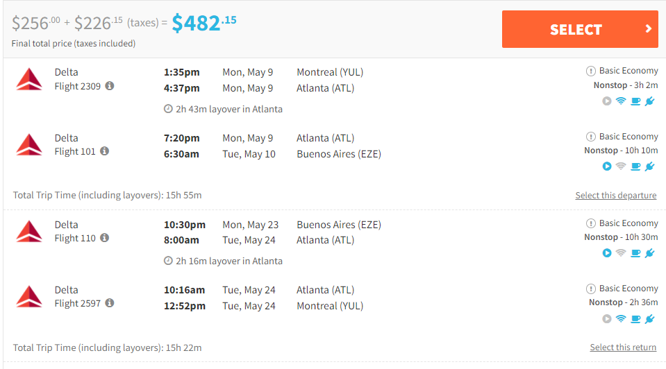The width and height of the screenshot is (666, 369).
Task: Click the orange SELECT button
Action: pos(580,29)
